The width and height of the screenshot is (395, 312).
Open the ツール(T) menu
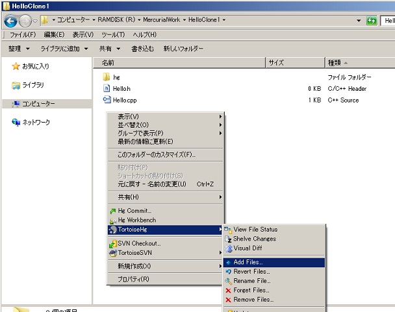pos(113,35)
